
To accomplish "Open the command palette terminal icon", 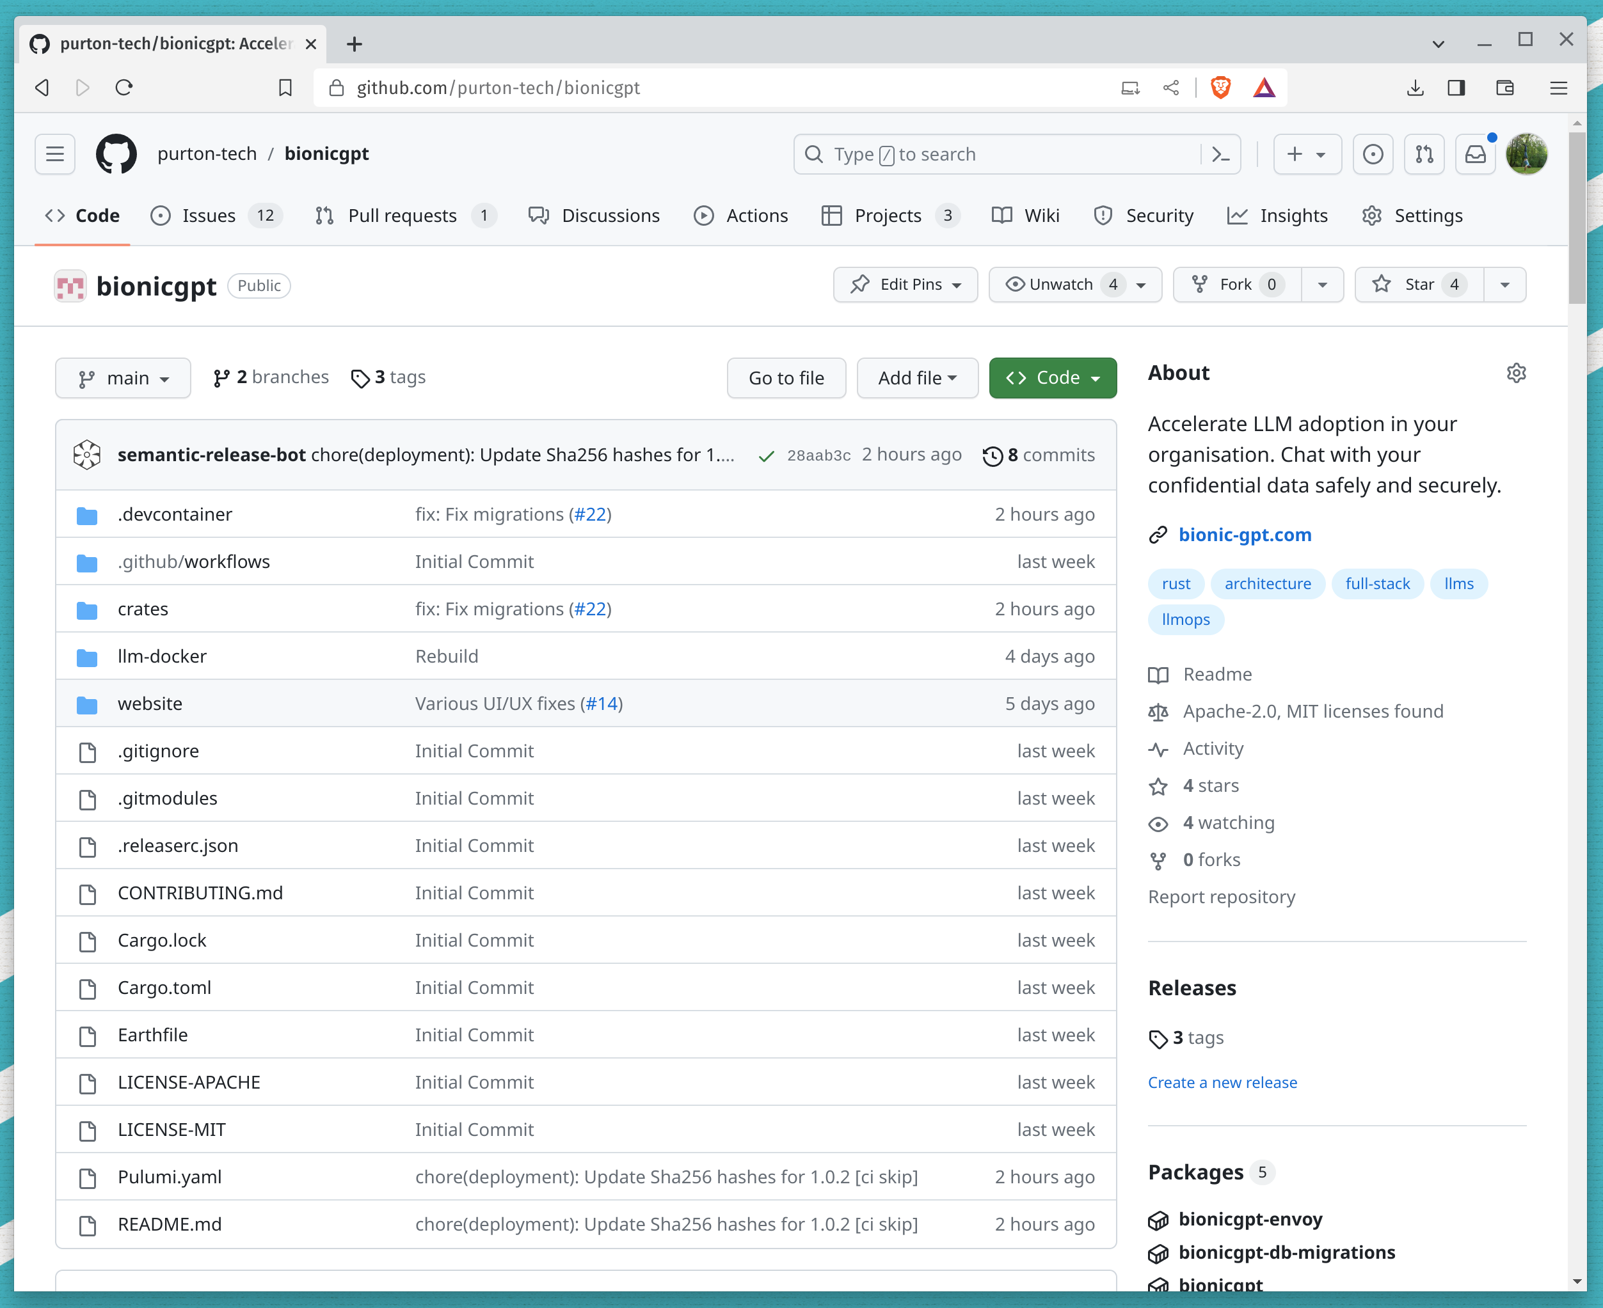I will [1221, 154].
